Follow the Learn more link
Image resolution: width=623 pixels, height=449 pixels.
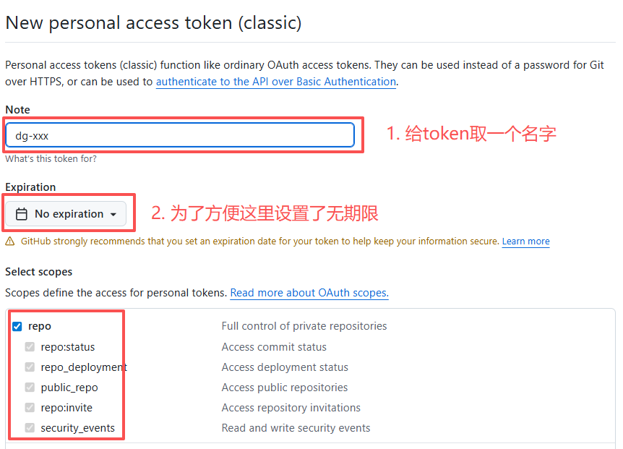[x=525, y=241]
